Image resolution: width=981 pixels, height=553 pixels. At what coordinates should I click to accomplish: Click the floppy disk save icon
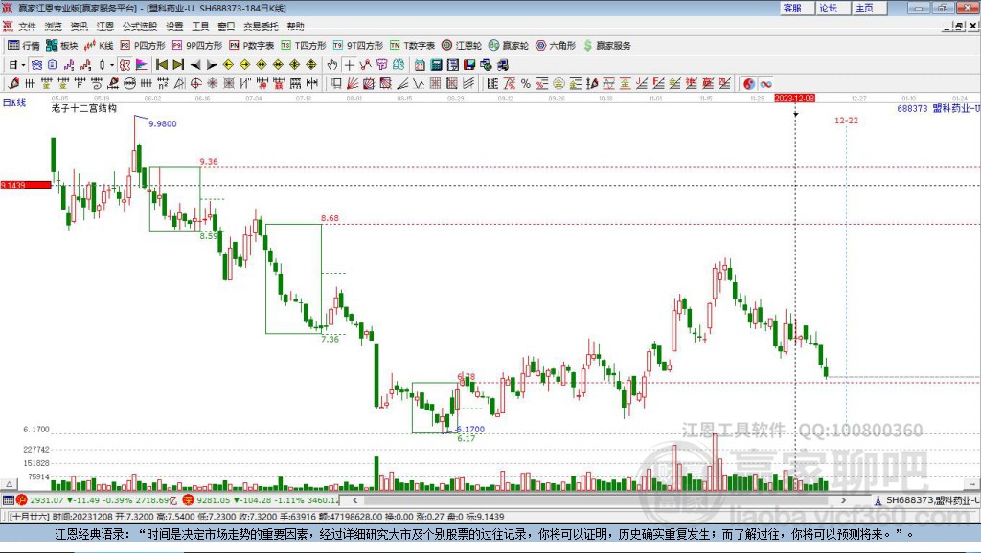[469, 65]
